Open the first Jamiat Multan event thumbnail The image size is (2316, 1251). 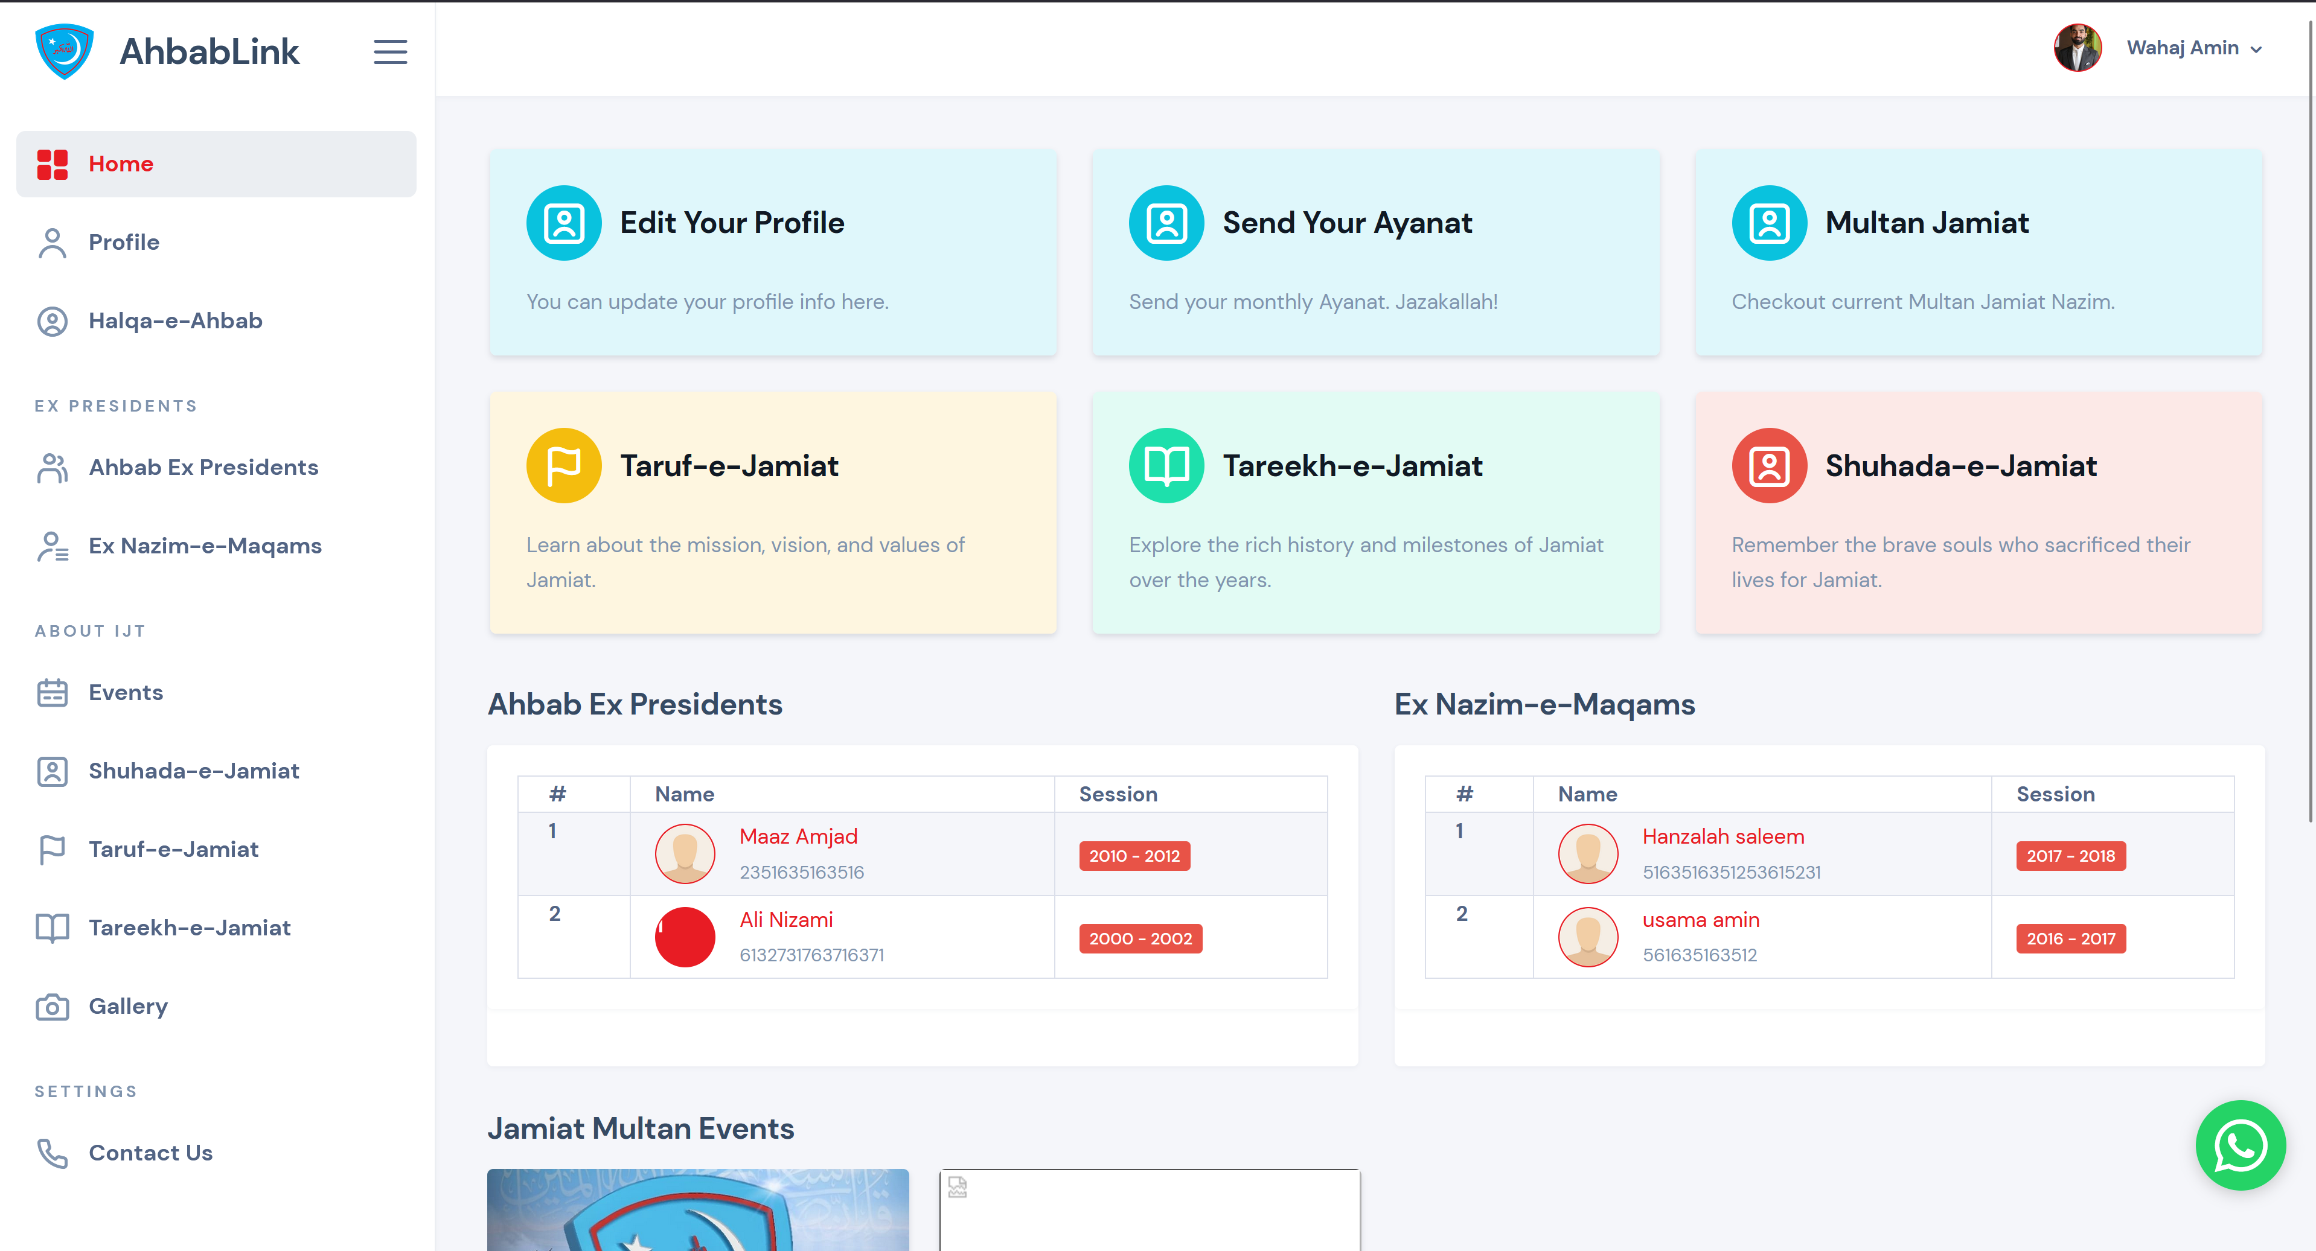[698, 1209]
